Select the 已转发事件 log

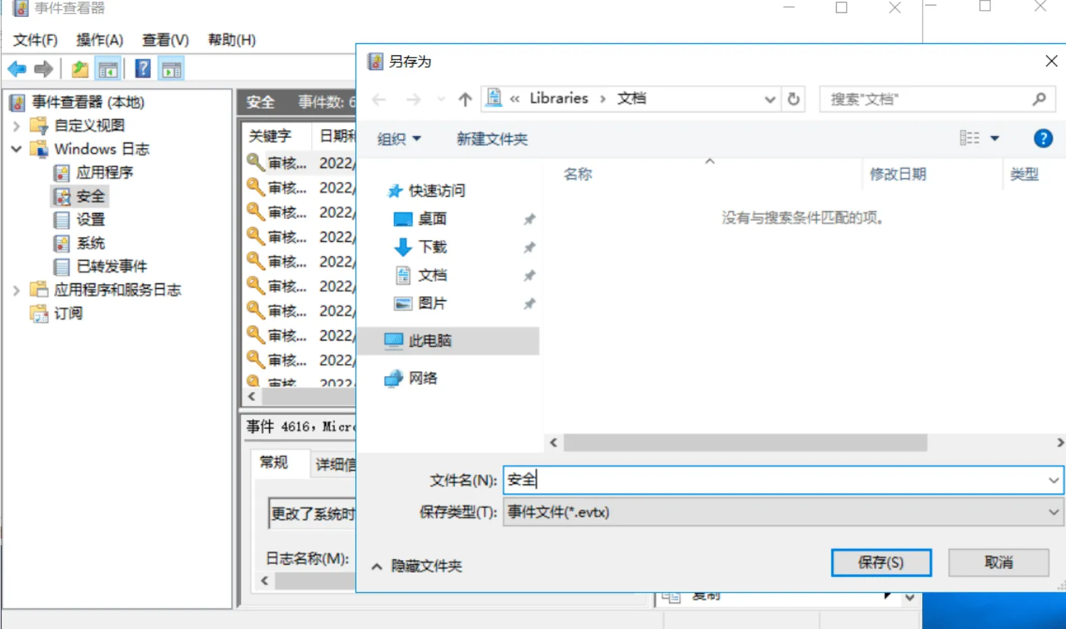pos(112,266)
